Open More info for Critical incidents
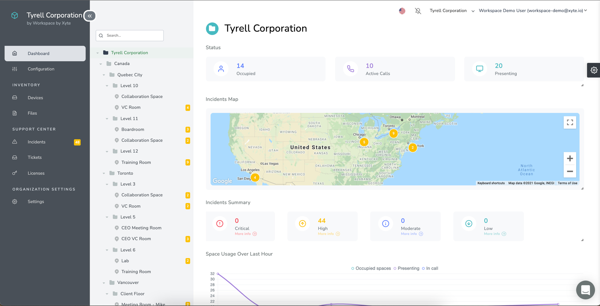 (x=246, y=234)
